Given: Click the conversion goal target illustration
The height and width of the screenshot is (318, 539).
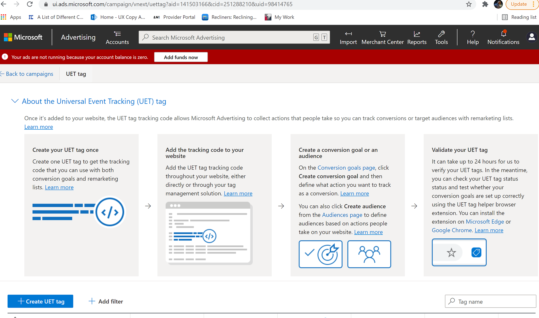Looking at the screenshot, I should pyautogui.click(x=320, y=254).
